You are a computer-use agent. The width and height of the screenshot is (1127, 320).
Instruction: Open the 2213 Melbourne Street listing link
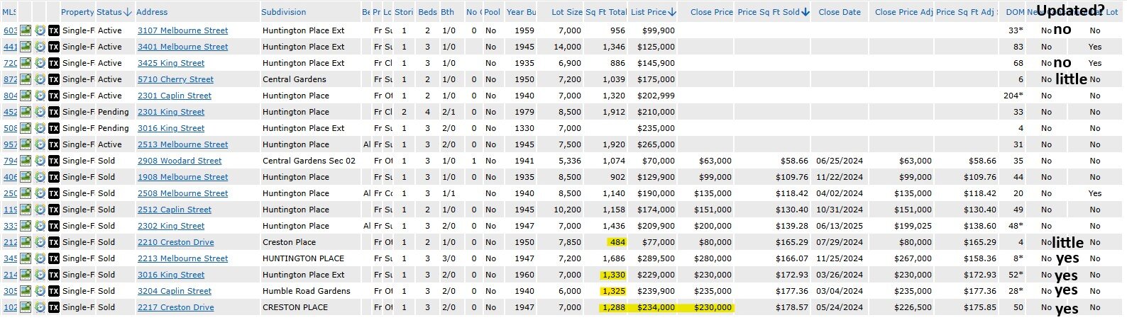pyautogui.click(x=182, y=258)
